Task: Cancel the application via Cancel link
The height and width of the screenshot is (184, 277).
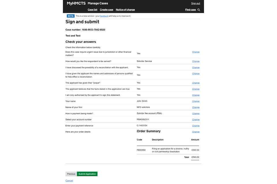Action: 69,181
